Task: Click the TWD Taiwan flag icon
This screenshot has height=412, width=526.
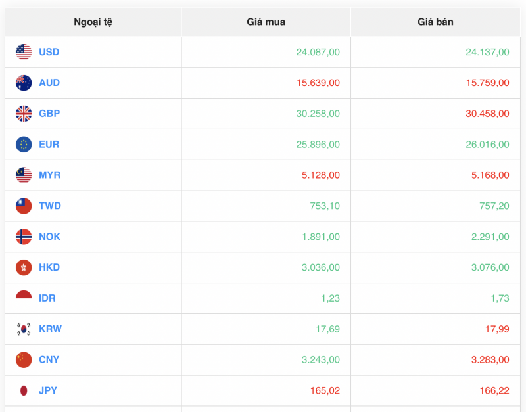Action: tap(24, 206)
